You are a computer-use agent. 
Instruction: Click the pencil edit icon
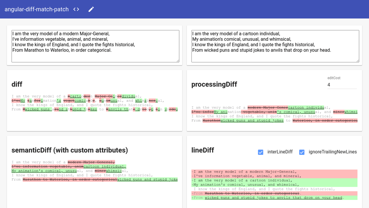pyautogui.click(x=91, y=9)
